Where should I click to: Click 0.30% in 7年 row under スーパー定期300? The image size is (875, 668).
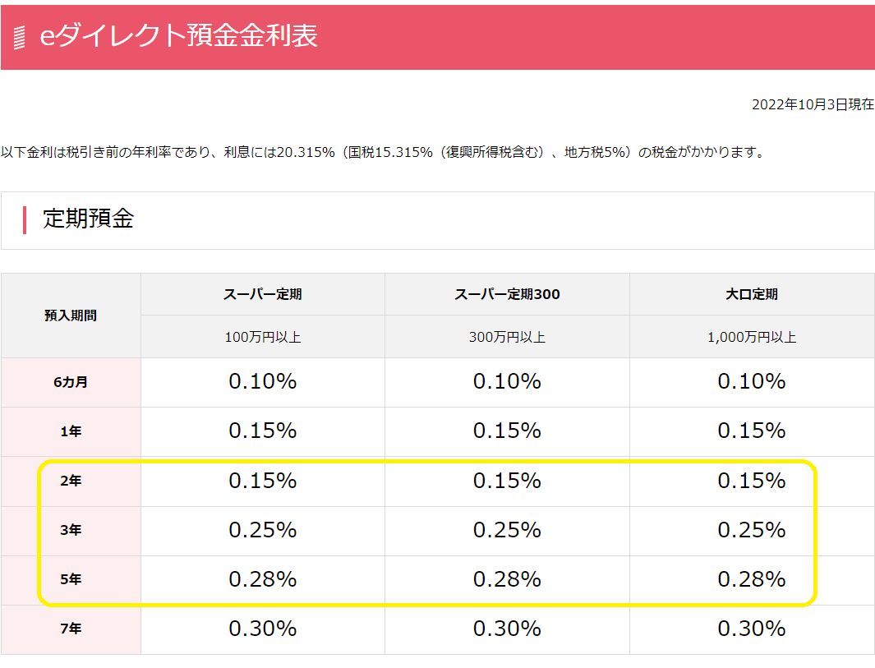(507, 629)
